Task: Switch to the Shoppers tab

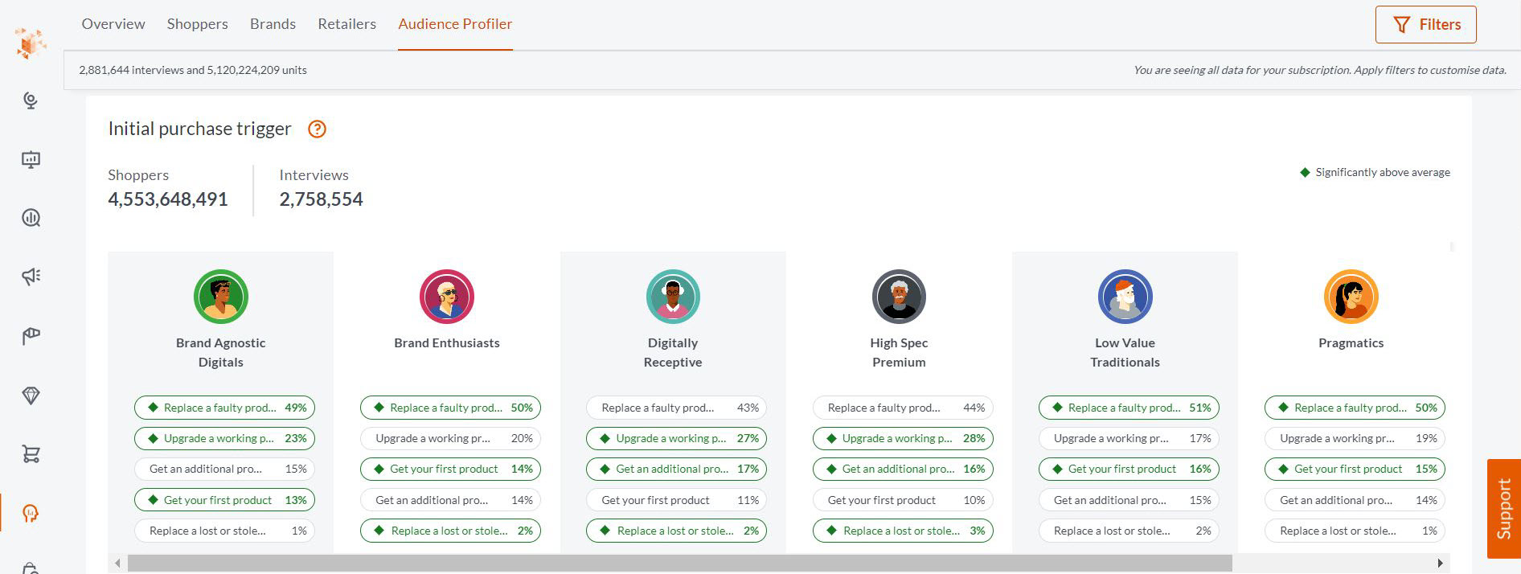Action: coord(197,24)
